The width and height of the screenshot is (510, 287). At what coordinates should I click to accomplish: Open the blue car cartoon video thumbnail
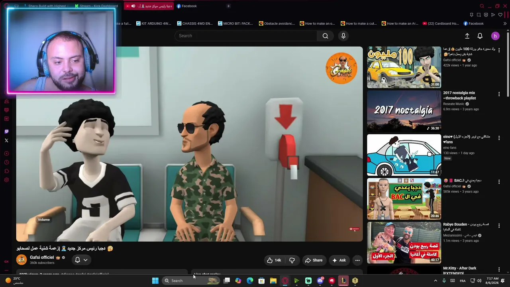coord(404,155)
